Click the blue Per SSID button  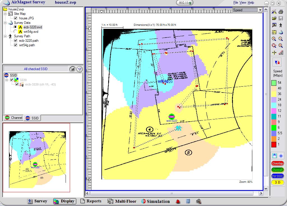[277, 176]
